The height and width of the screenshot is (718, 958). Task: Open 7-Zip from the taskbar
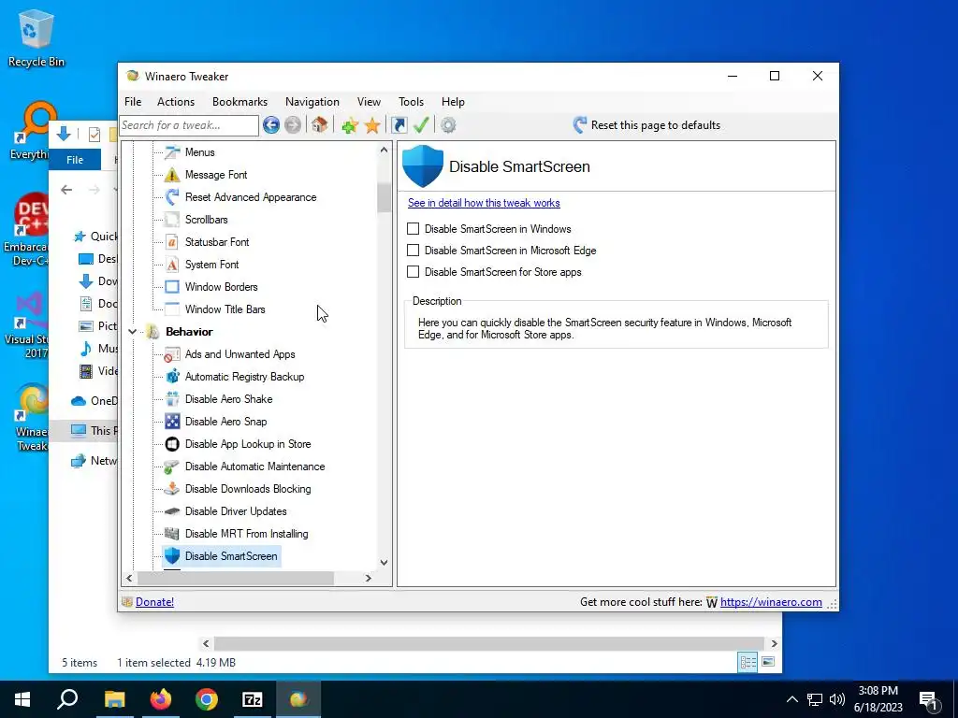pos(253,699)
